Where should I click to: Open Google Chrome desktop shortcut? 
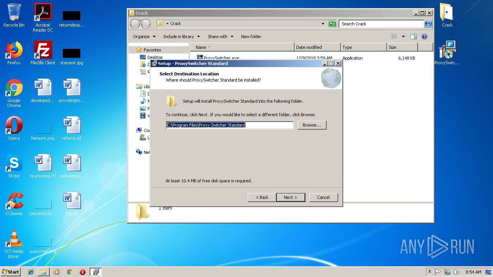pyautogui.click(x=14, y=93)
